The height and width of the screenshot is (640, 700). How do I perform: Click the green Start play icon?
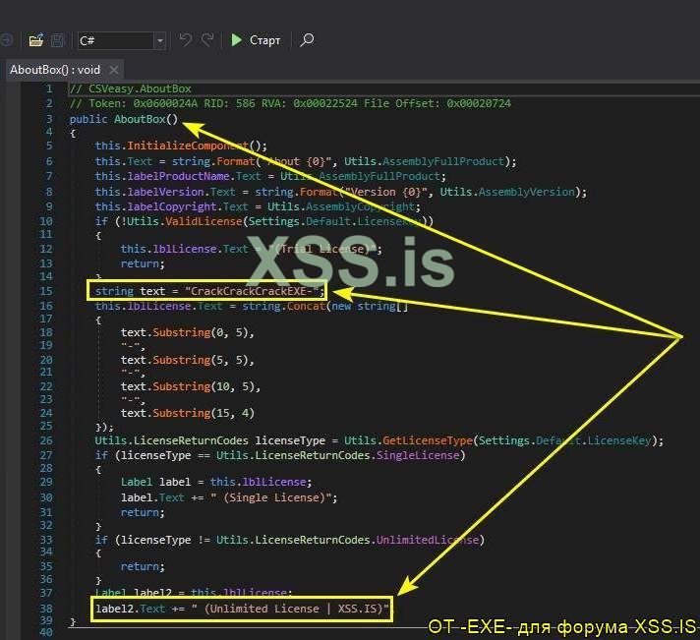point(237,40)
